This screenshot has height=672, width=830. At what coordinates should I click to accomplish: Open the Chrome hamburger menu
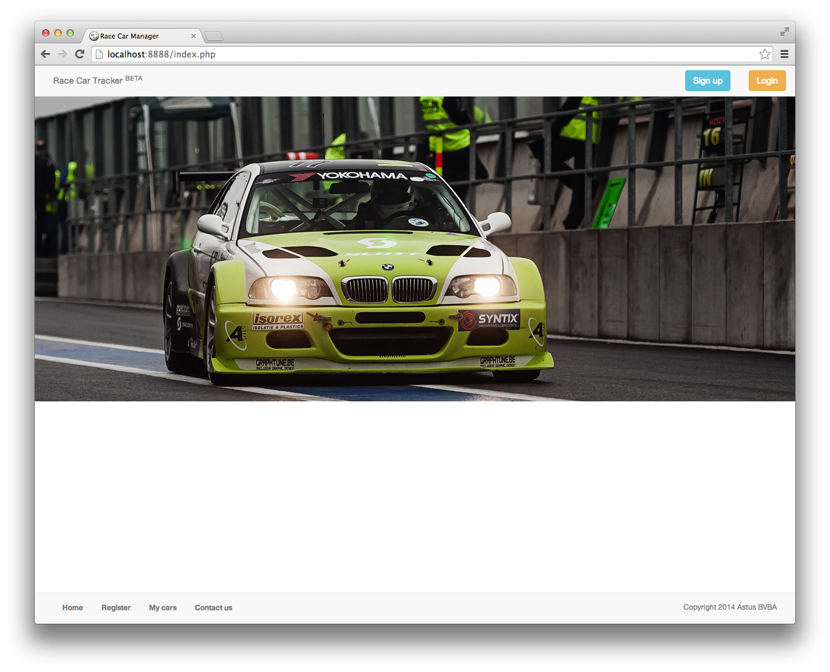click(x=784, y=54)
